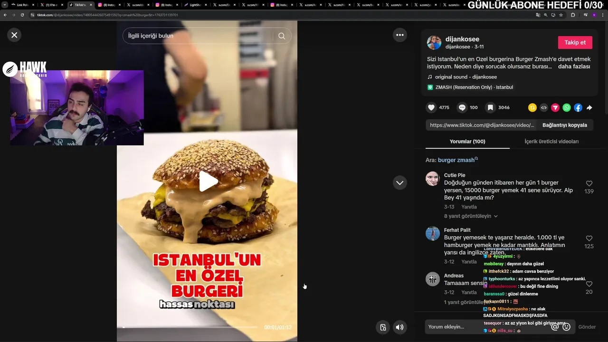
Task: Search the suggested term burger zmash
Action: tap(457, 160)
